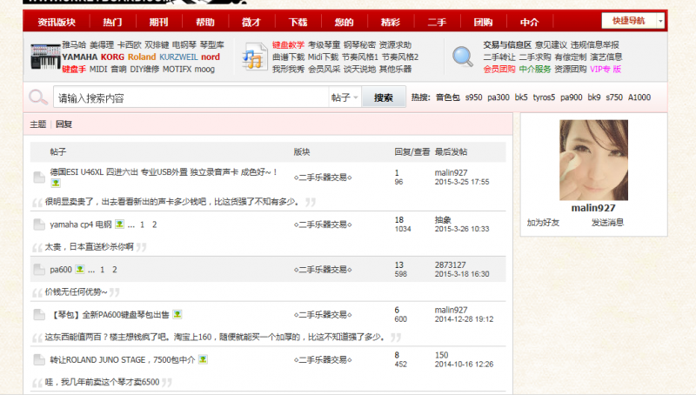Click thread icon beside 转让ROLAND JUNO STAGE

point(38,359)
